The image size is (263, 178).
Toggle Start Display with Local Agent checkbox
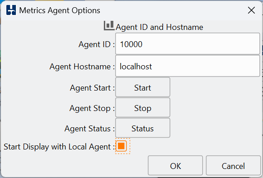click(x=121, y=146)
